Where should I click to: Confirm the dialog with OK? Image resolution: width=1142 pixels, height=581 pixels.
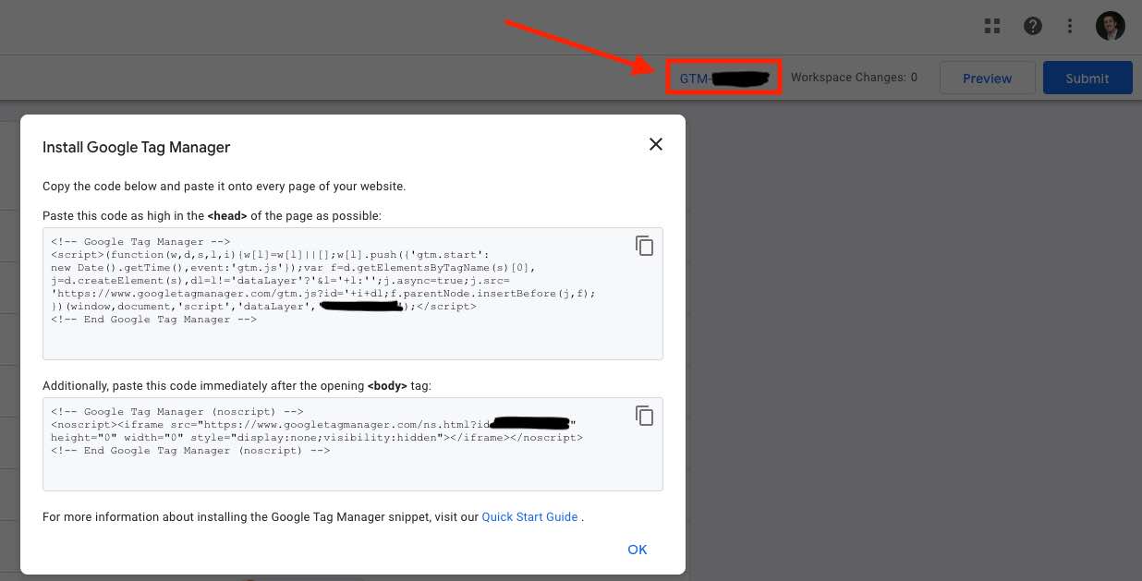[x=638, y=550]
